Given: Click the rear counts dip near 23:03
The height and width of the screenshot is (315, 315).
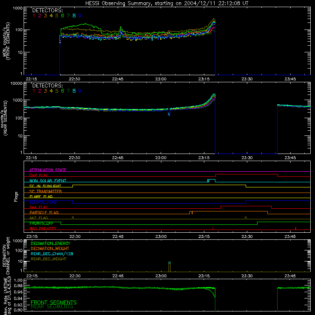Looking at the screenshot, I should point(169,113).
